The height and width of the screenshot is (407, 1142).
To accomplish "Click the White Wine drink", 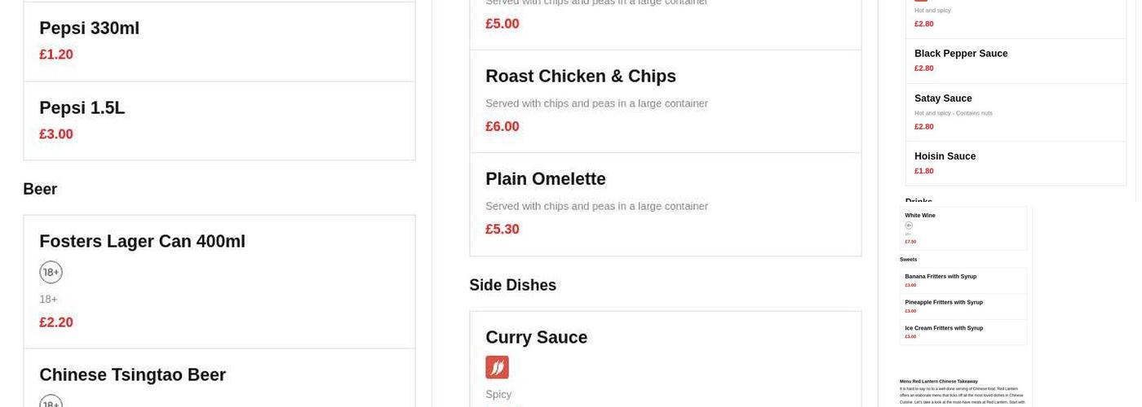I will click(963, 228).
